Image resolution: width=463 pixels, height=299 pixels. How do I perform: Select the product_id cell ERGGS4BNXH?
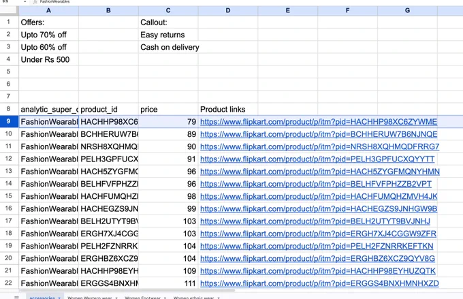[108, 283]
